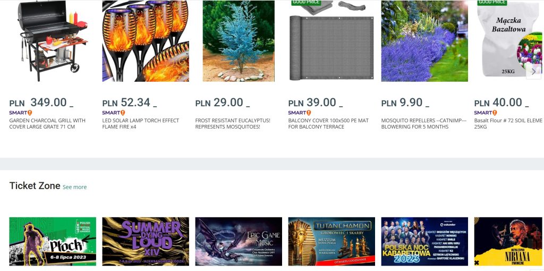The image size is (544, 271).
Task: Click the carousel next arrow beside Basalt Flour
Action: click(533, 72)
